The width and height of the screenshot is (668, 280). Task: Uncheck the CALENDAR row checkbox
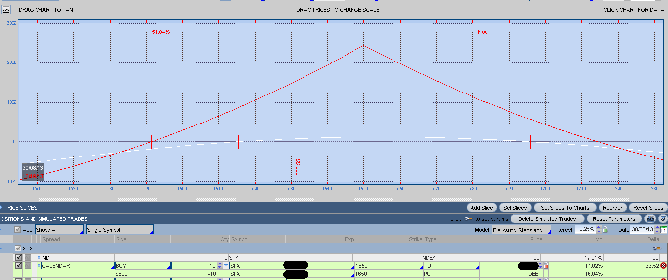[19, 266]
